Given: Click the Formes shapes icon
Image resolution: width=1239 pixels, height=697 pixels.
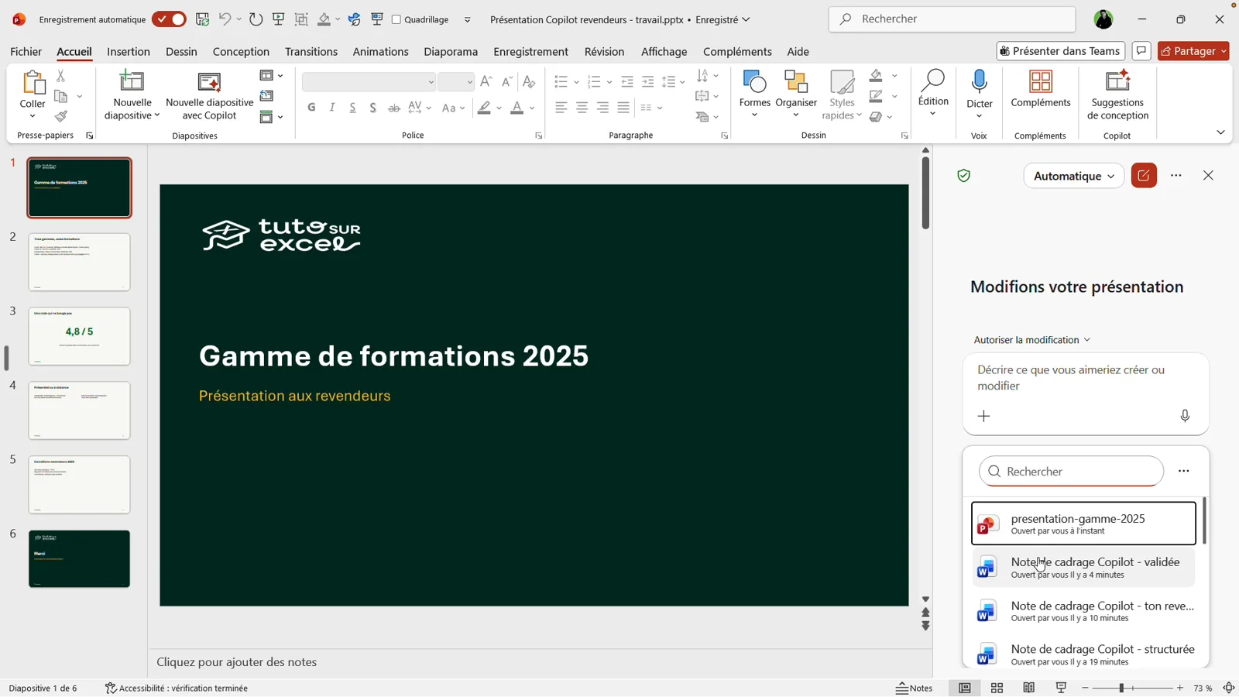Looking at the screenshot, I should [x=753, y=82].
